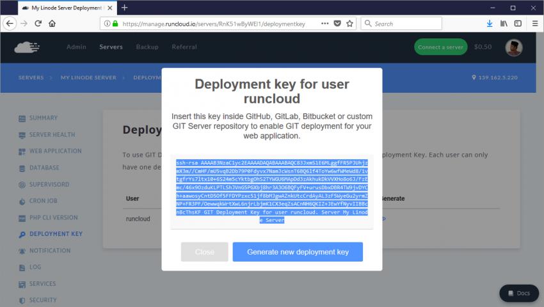The width and height of the screenshot is (544, 307).
Task: Click the Log file icon
Action: click(22, 268)
